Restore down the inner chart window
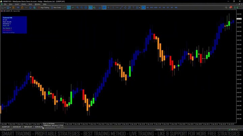The width and height of the screenshot is (243, 136). (239, 4)
